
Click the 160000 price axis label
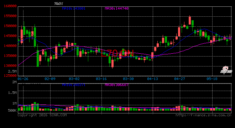tap(10, 6)
